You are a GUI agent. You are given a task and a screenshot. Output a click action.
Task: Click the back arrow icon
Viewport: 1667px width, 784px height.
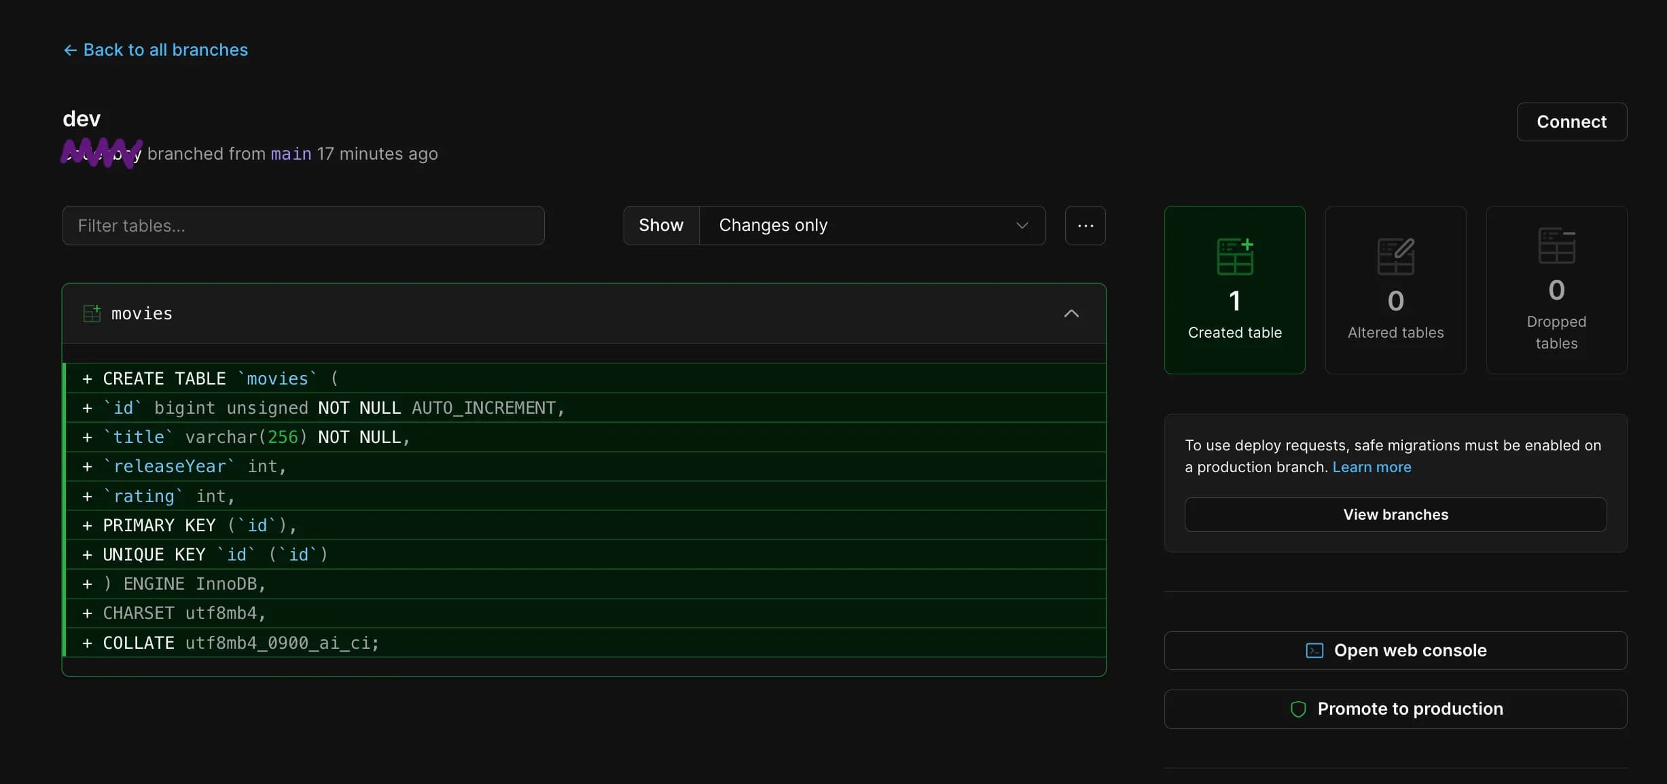coord(70,50)
